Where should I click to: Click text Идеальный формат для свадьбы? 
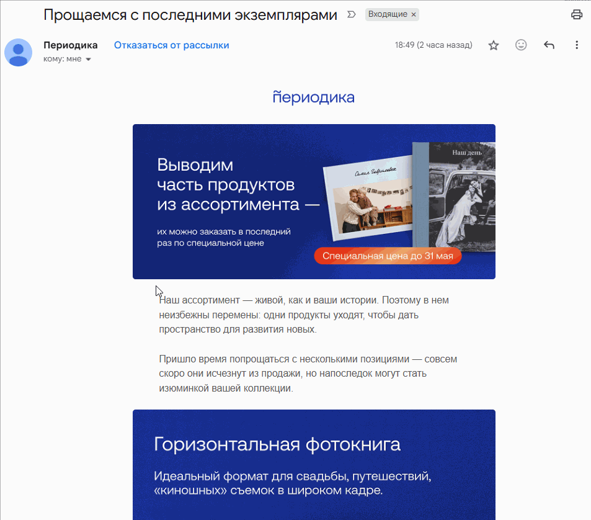(x=293, y=483)
